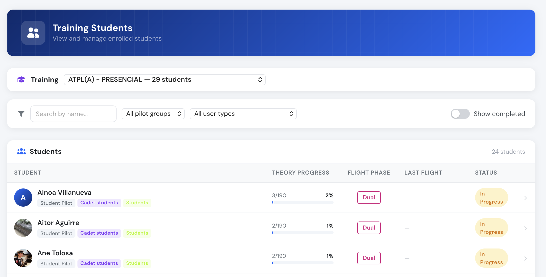546x277 pixels.
Task: Click In Progress status for Ane Tolosa
Action: click(x=492, y=258)
